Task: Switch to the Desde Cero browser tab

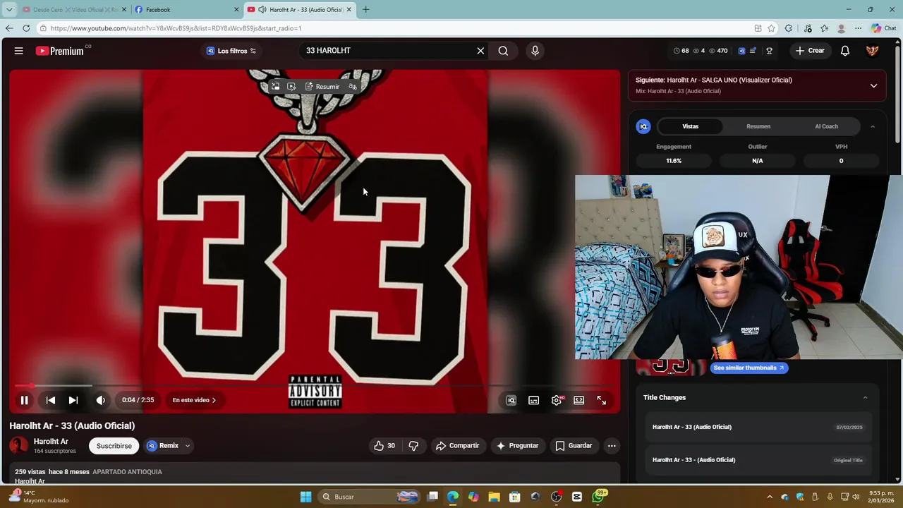Action: [x=73, y=9]
